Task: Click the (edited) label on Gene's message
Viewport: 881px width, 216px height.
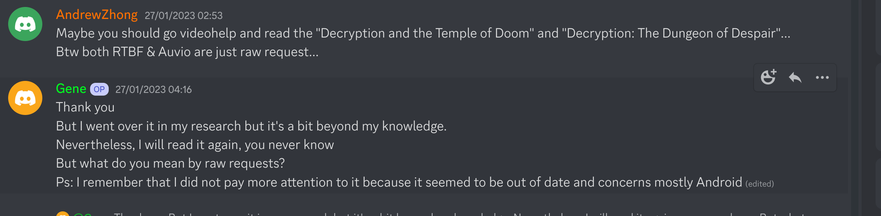Action: (759, 184)
